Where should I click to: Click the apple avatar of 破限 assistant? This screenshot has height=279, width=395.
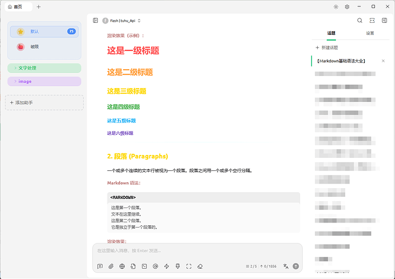click(21, 46)
